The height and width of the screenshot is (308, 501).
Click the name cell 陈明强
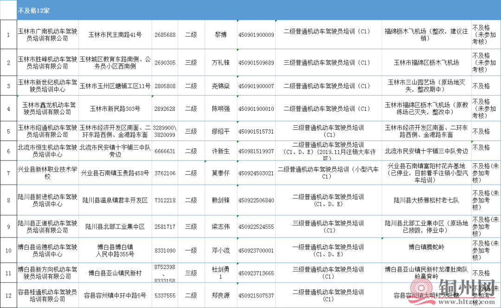pos(221,109)
